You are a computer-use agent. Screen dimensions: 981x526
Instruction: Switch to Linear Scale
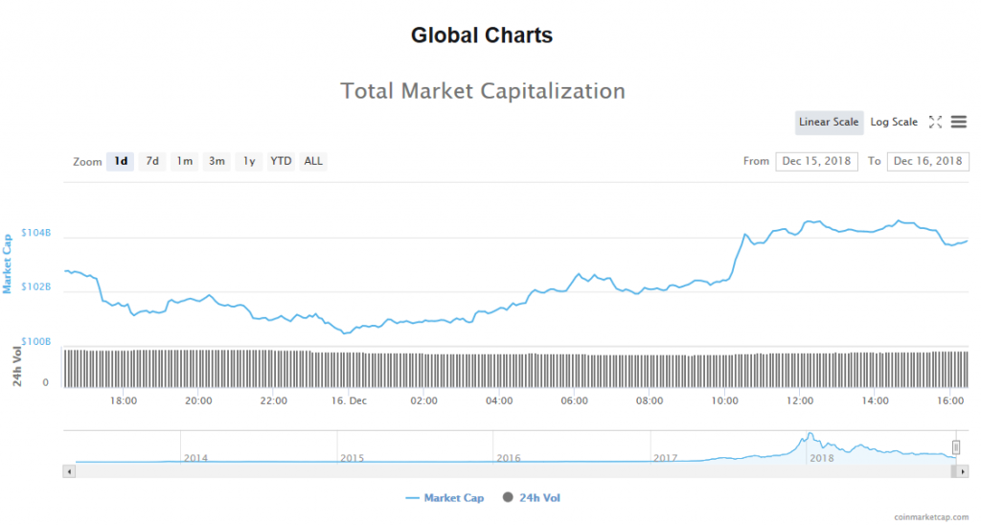pos(829,123)
